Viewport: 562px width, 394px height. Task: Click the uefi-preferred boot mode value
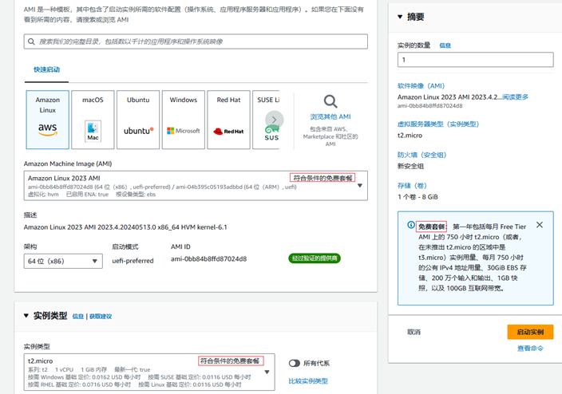click(133, 261)
